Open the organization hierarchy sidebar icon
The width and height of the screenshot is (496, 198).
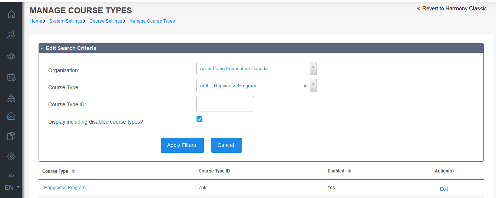tap(11, 98)
